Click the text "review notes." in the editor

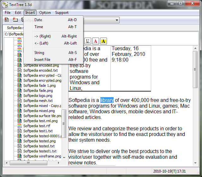83,162
